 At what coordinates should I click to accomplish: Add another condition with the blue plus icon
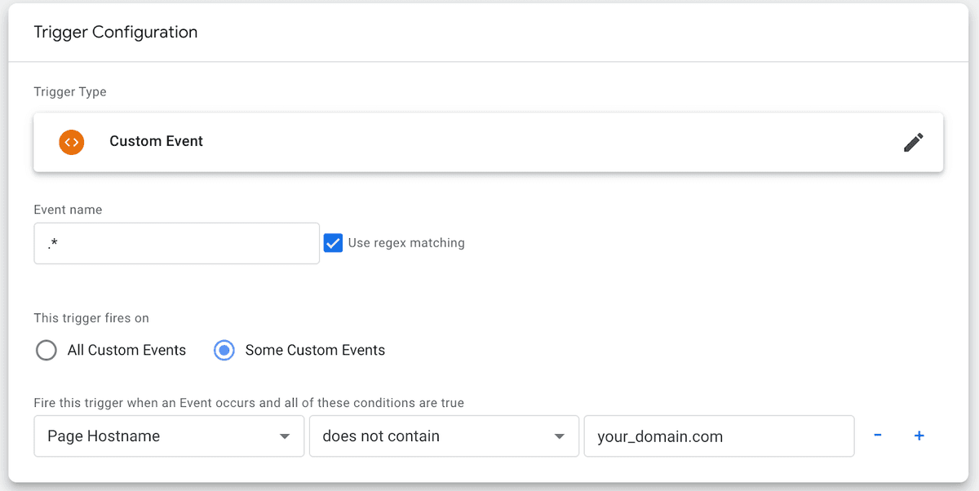coord(919,436)
